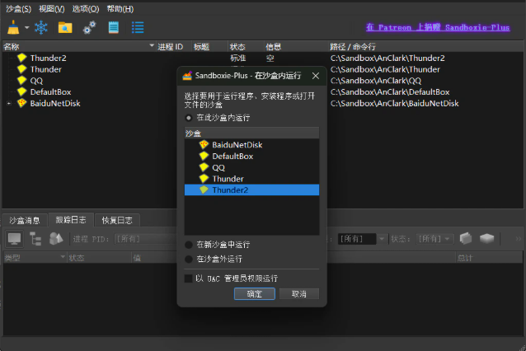The image size is (526, 351).
Task: Select QQ sandbox in main list
Action: [36, 81]
